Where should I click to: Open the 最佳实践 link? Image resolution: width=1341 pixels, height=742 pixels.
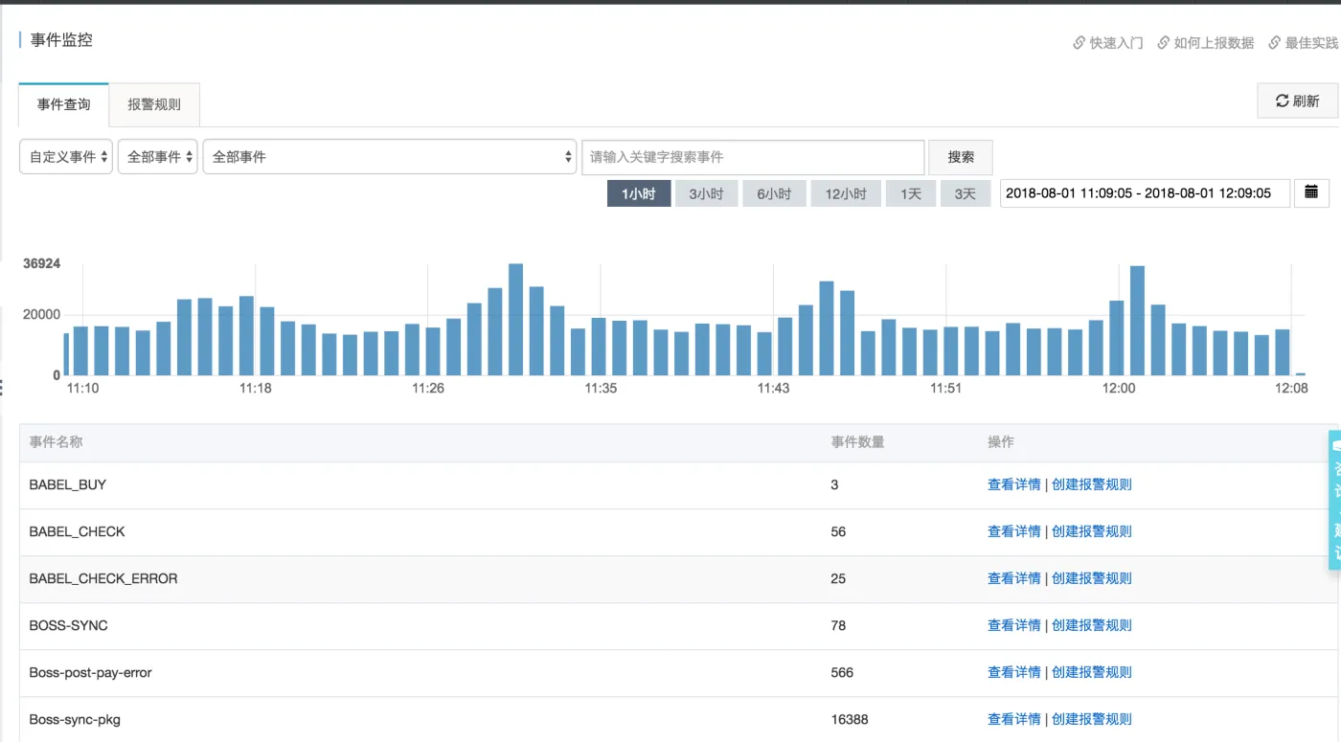(1303, 43)
